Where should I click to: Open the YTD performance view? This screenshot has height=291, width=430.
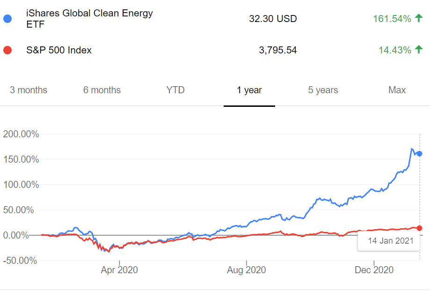[x=175, y=90]
